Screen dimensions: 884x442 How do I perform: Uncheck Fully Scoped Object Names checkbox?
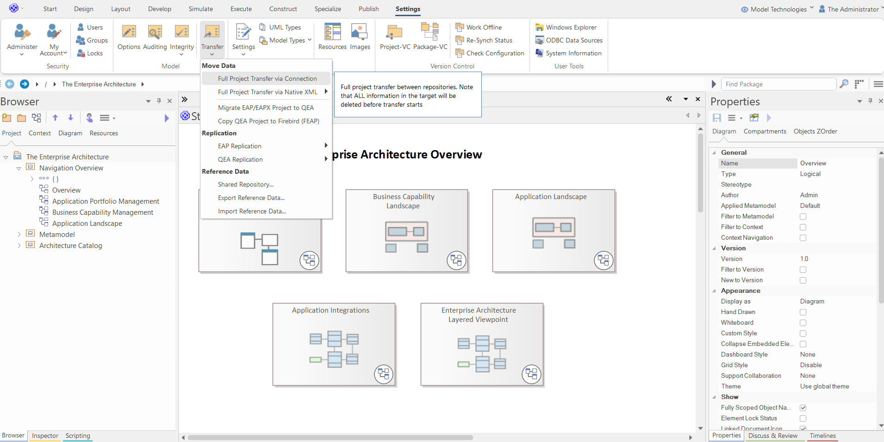tap(803, 408)
